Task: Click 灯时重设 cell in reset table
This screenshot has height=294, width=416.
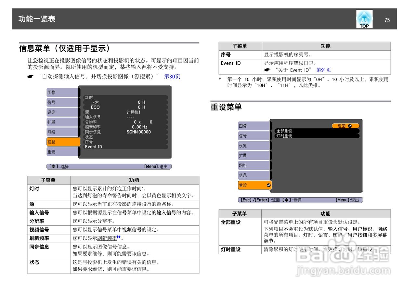Action: pyautogui.click(x=240, y=249)
